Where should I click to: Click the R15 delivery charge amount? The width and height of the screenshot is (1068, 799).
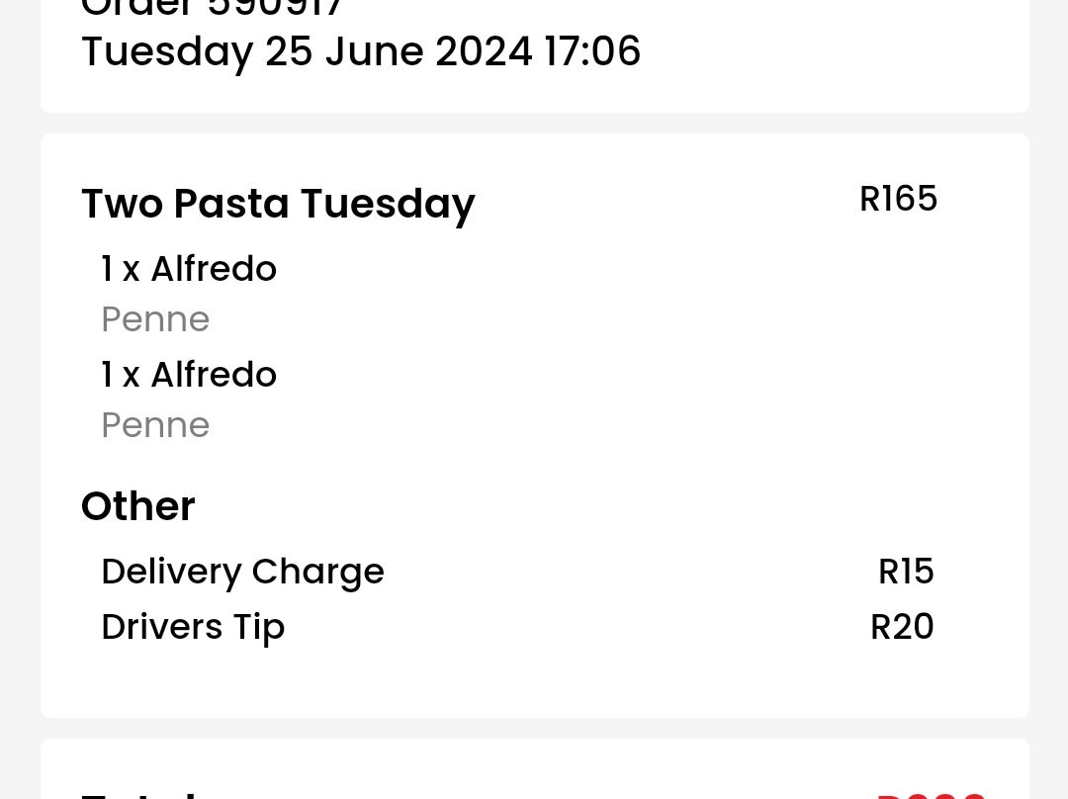[906, 571]
